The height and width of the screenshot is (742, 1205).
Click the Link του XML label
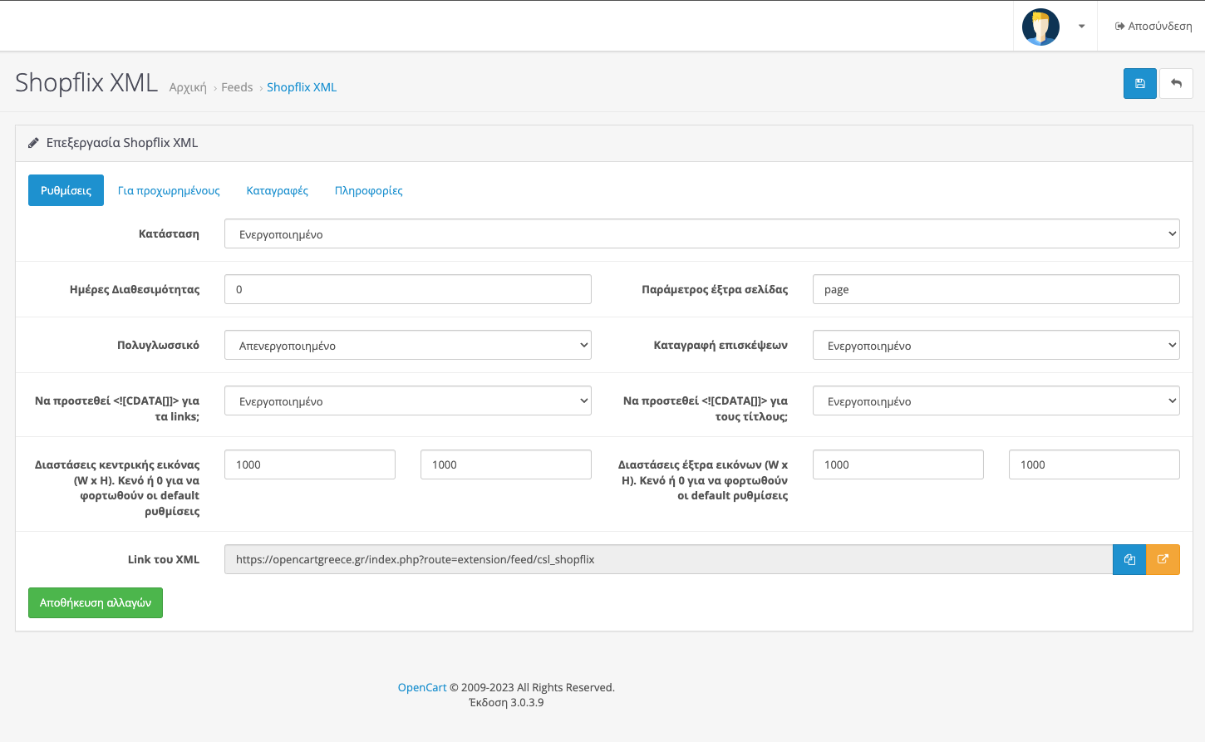pos(164,559)
